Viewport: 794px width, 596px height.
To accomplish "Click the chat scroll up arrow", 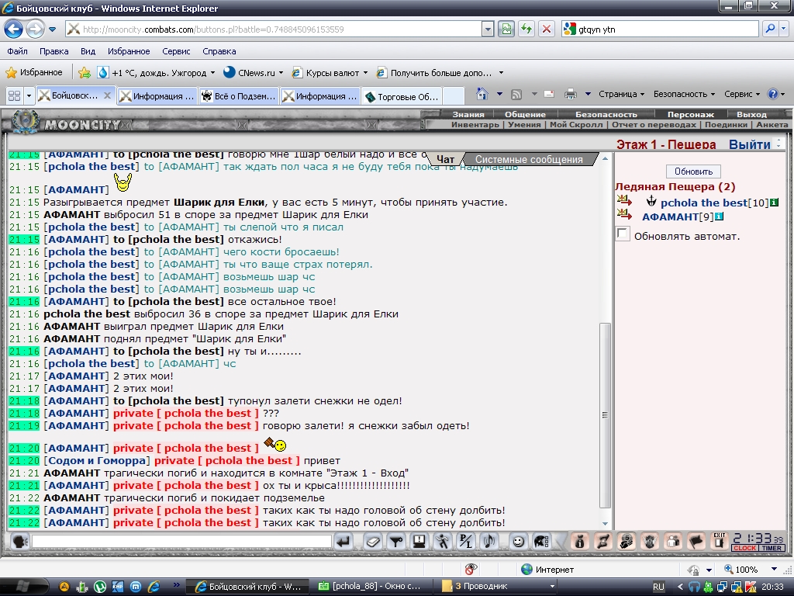I will pyautogui.click(x=605, y=158).
